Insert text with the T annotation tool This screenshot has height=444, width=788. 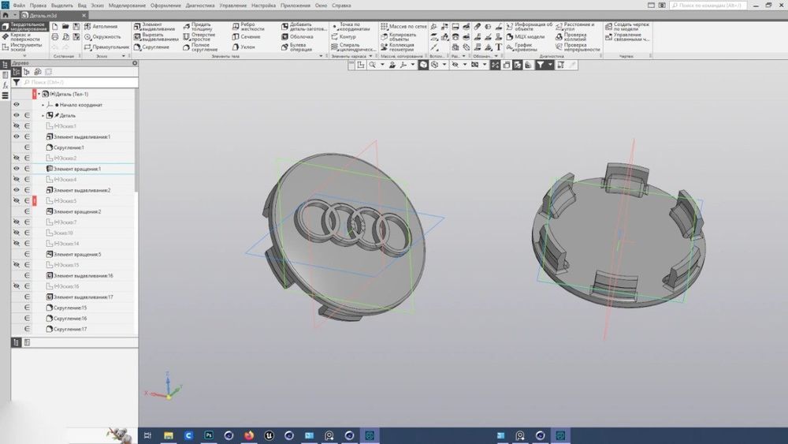pos(499,47)
